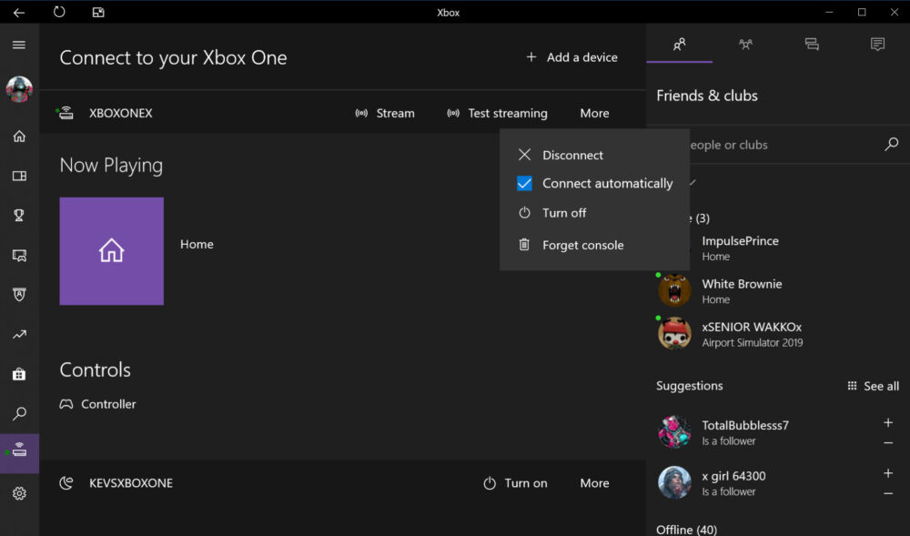Viewport: 910px width, 536px height.
Task: Open Home from the sidebar
Action: pyautogui.click(x=19, y=136)
